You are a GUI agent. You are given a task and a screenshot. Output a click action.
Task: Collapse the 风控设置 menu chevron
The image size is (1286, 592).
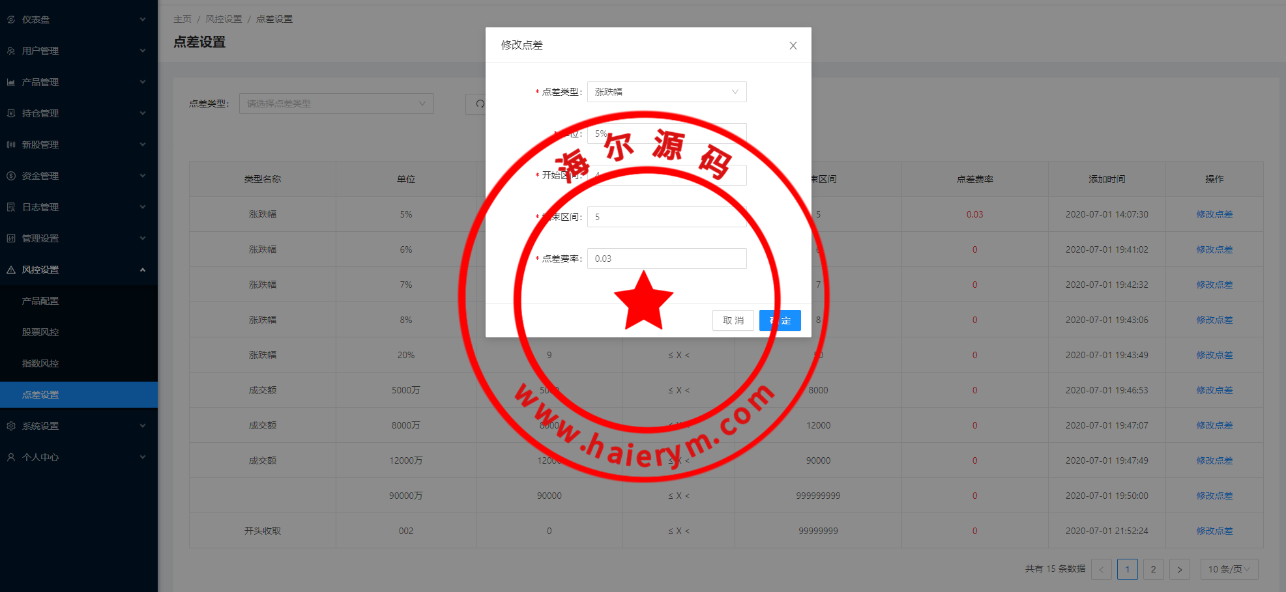(143, 270)
